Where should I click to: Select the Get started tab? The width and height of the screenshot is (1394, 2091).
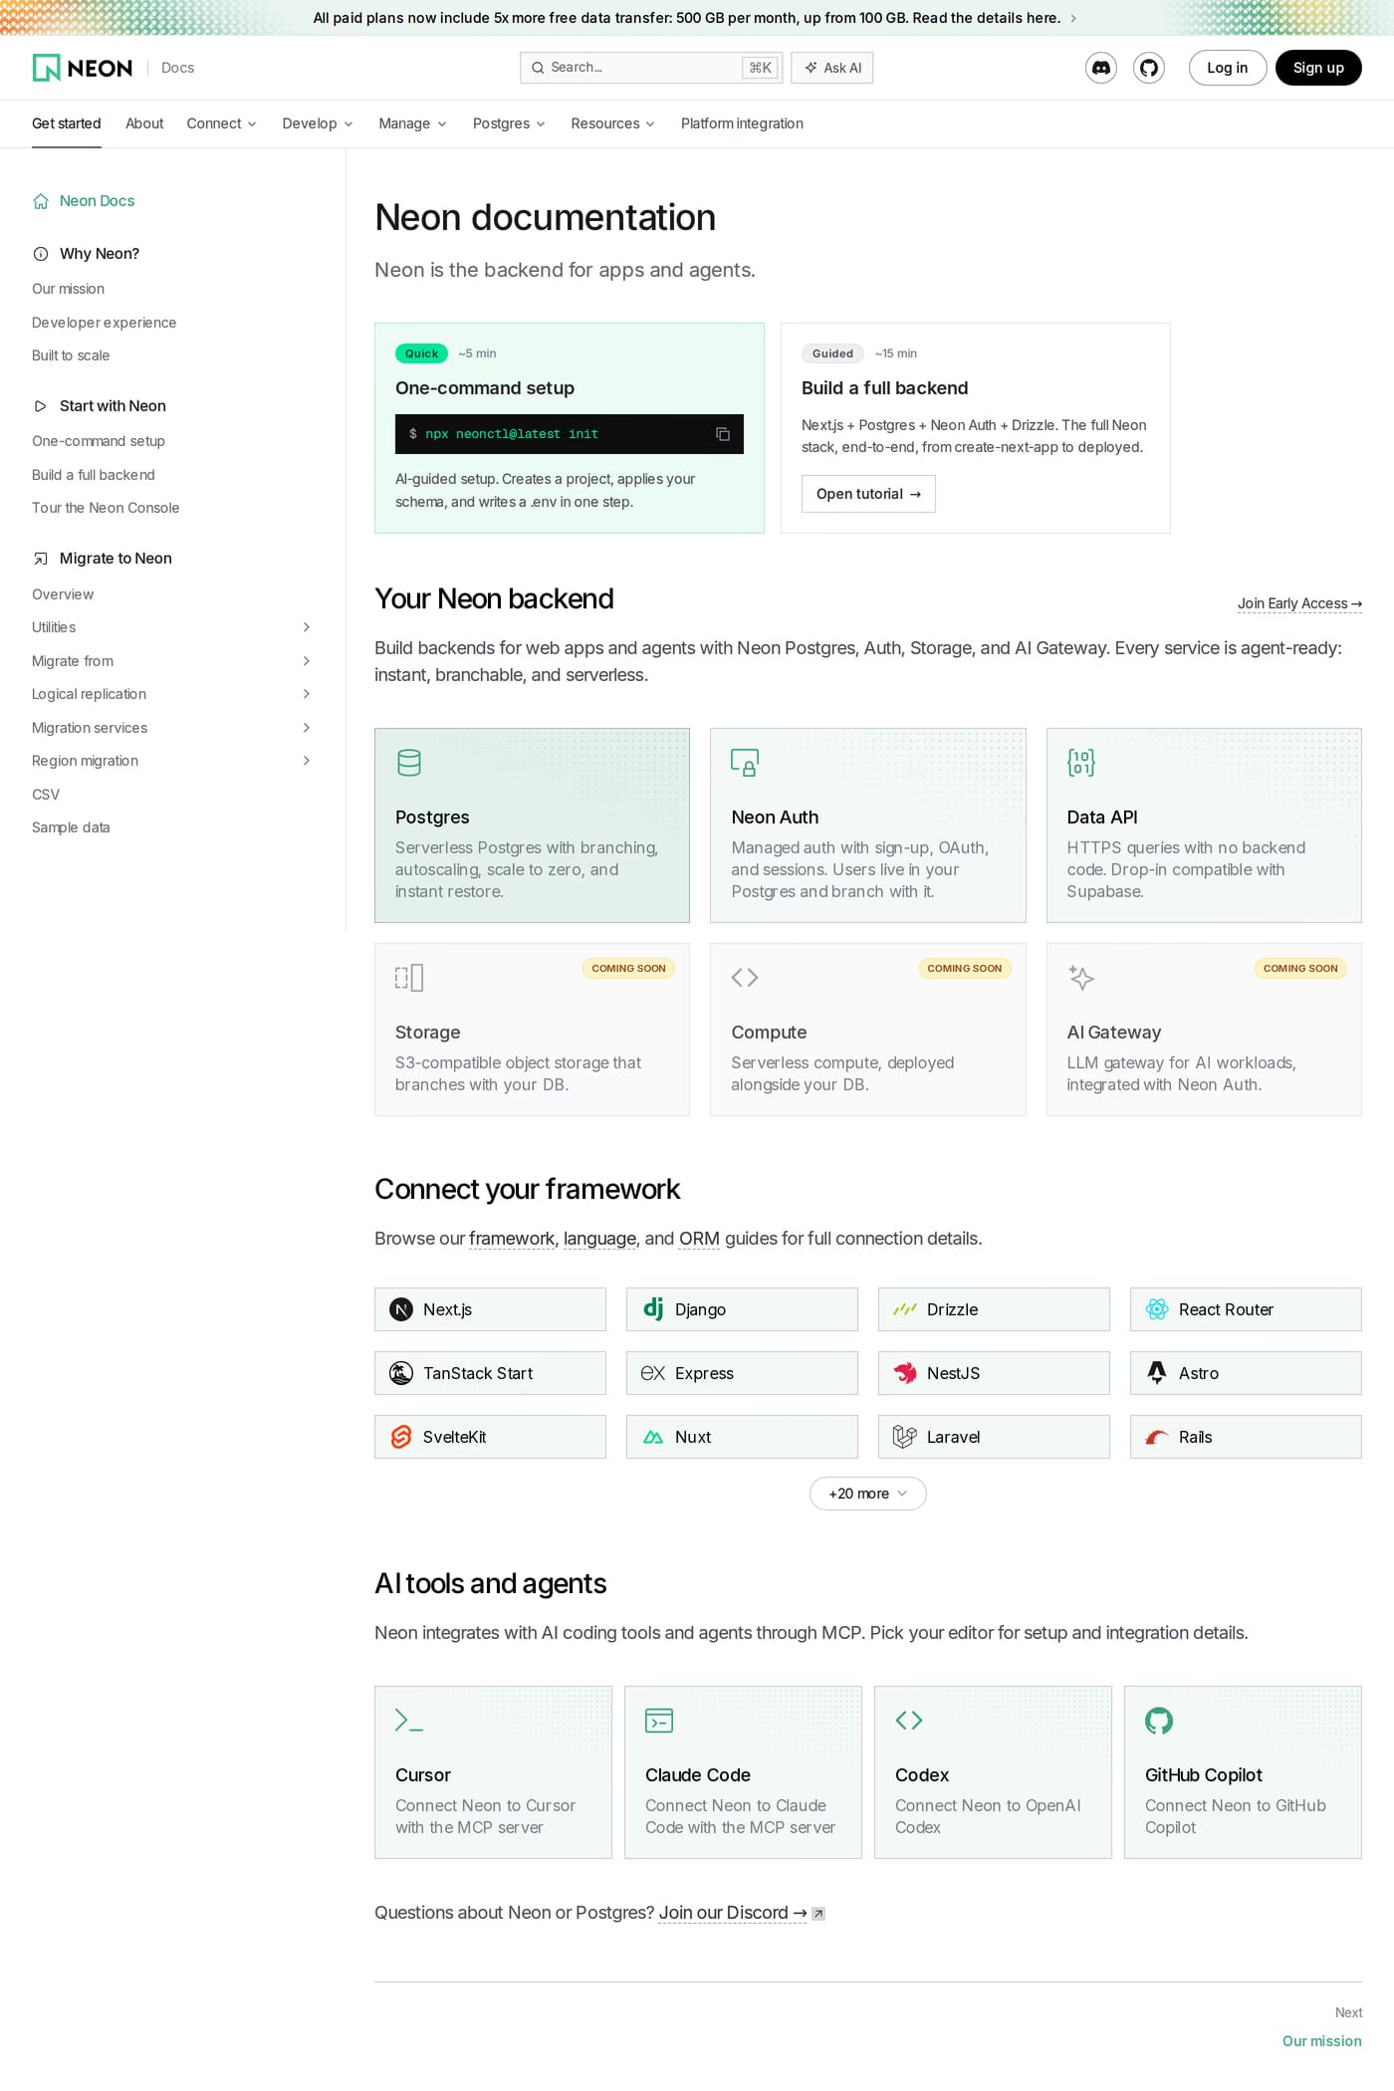66,123
